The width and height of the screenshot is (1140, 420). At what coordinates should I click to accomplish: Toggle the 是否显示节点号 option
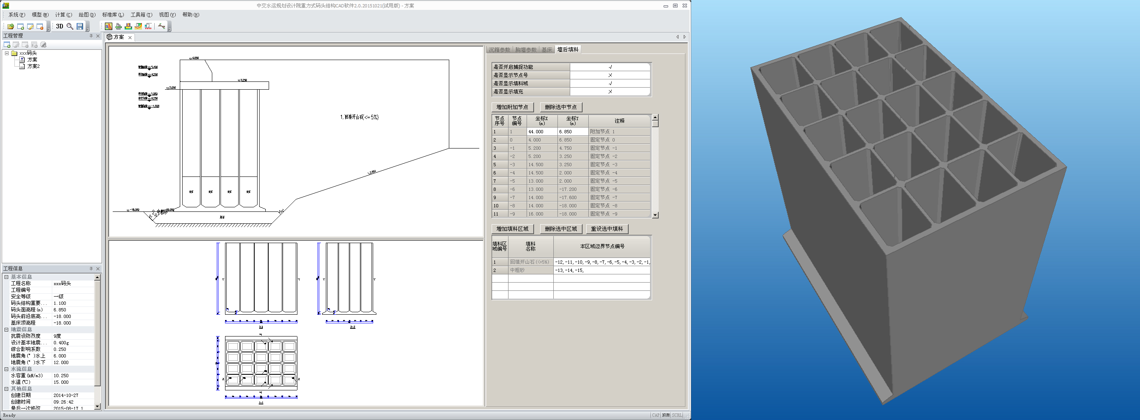(x=610, y=75)
